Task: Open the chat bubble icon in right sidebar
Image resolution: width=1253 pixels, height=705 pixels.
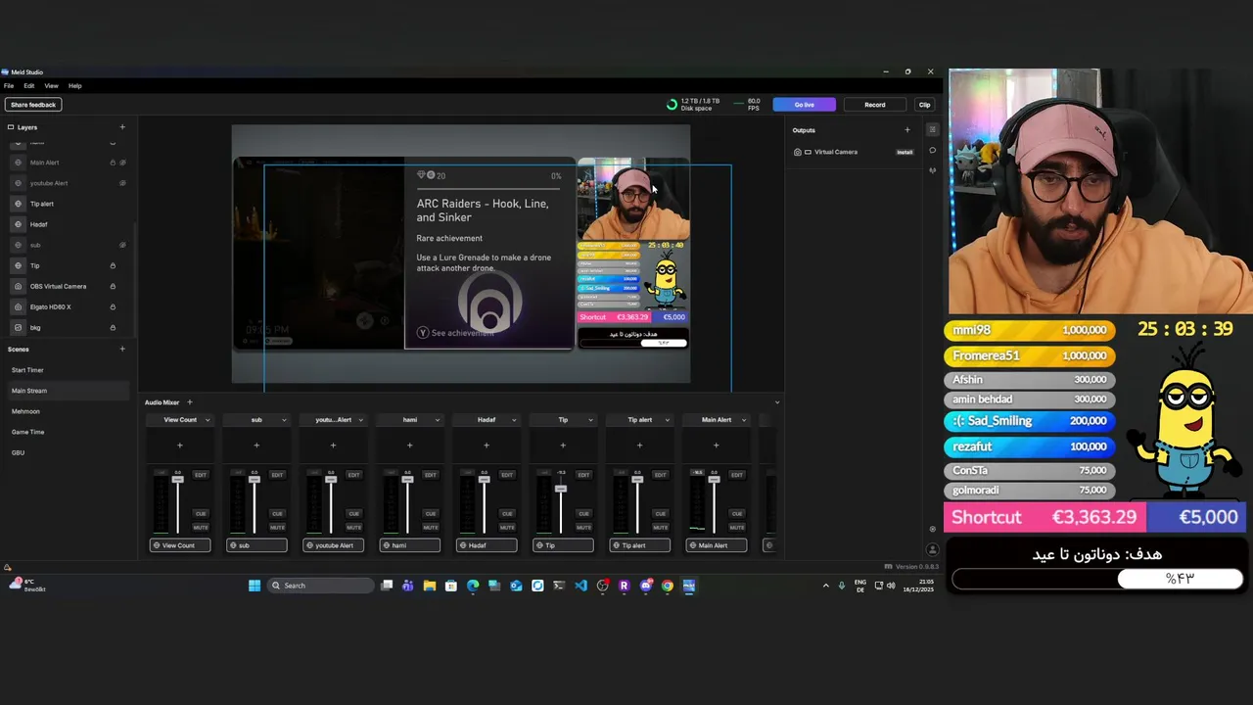Action: (x=932, y=151)
